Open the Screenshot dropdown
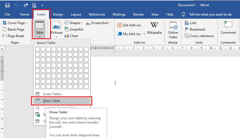 pyautogui.click(x=98, y=23)
